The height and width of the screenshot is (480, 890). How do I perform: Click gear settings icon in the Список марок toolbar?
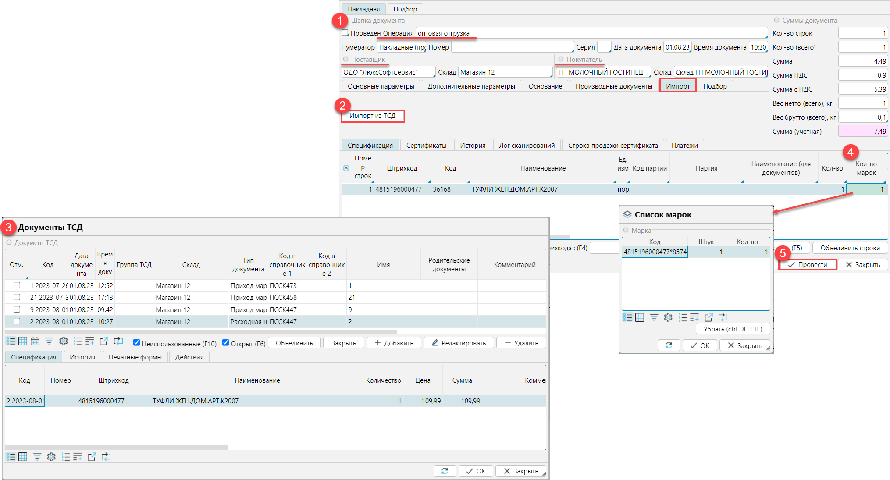coord(668,317)
